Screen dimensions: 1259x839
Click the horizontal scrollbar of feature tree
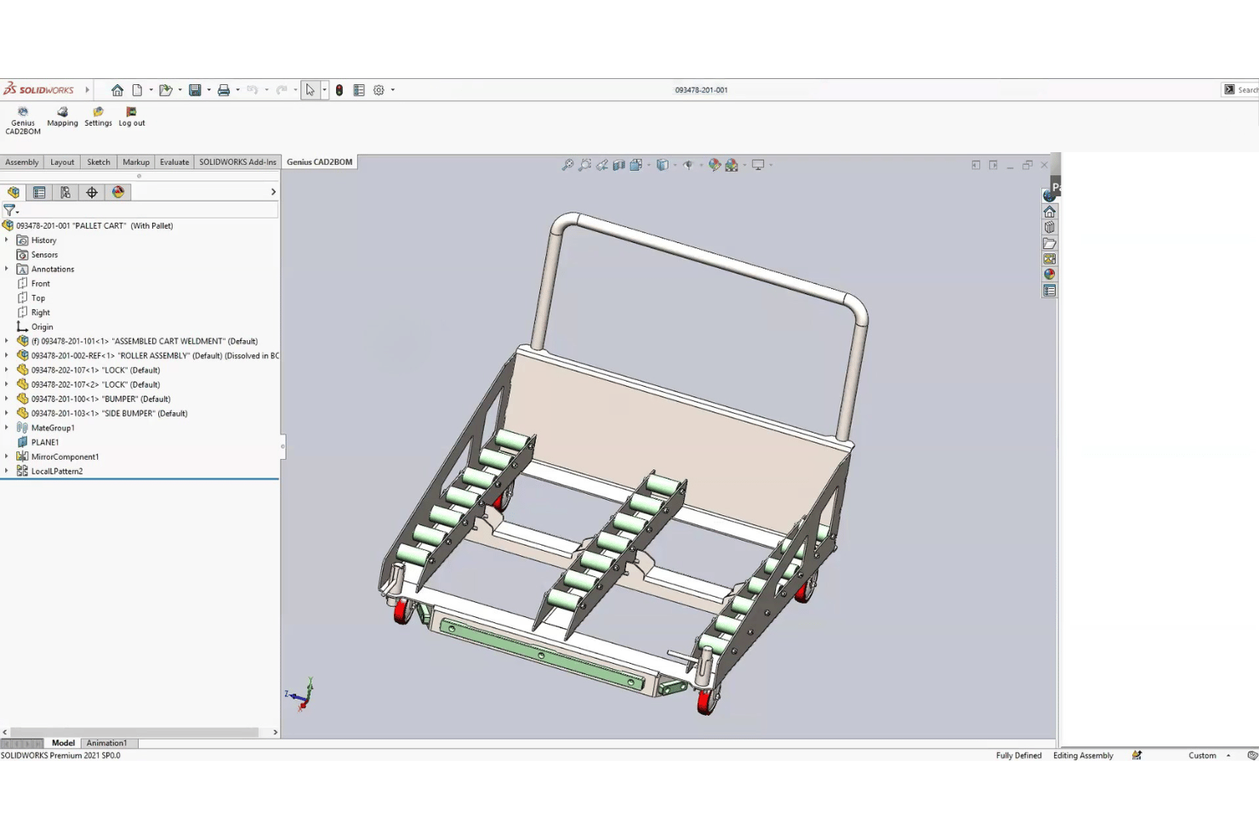click(x=134, y=732)
